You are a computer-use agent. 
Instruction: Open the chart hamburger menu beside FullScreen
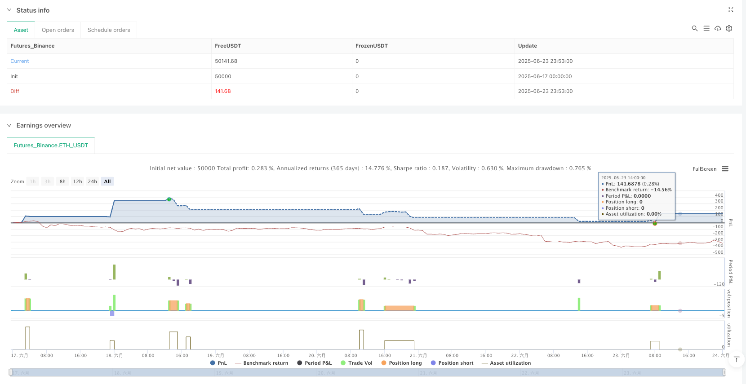[725, 169]
